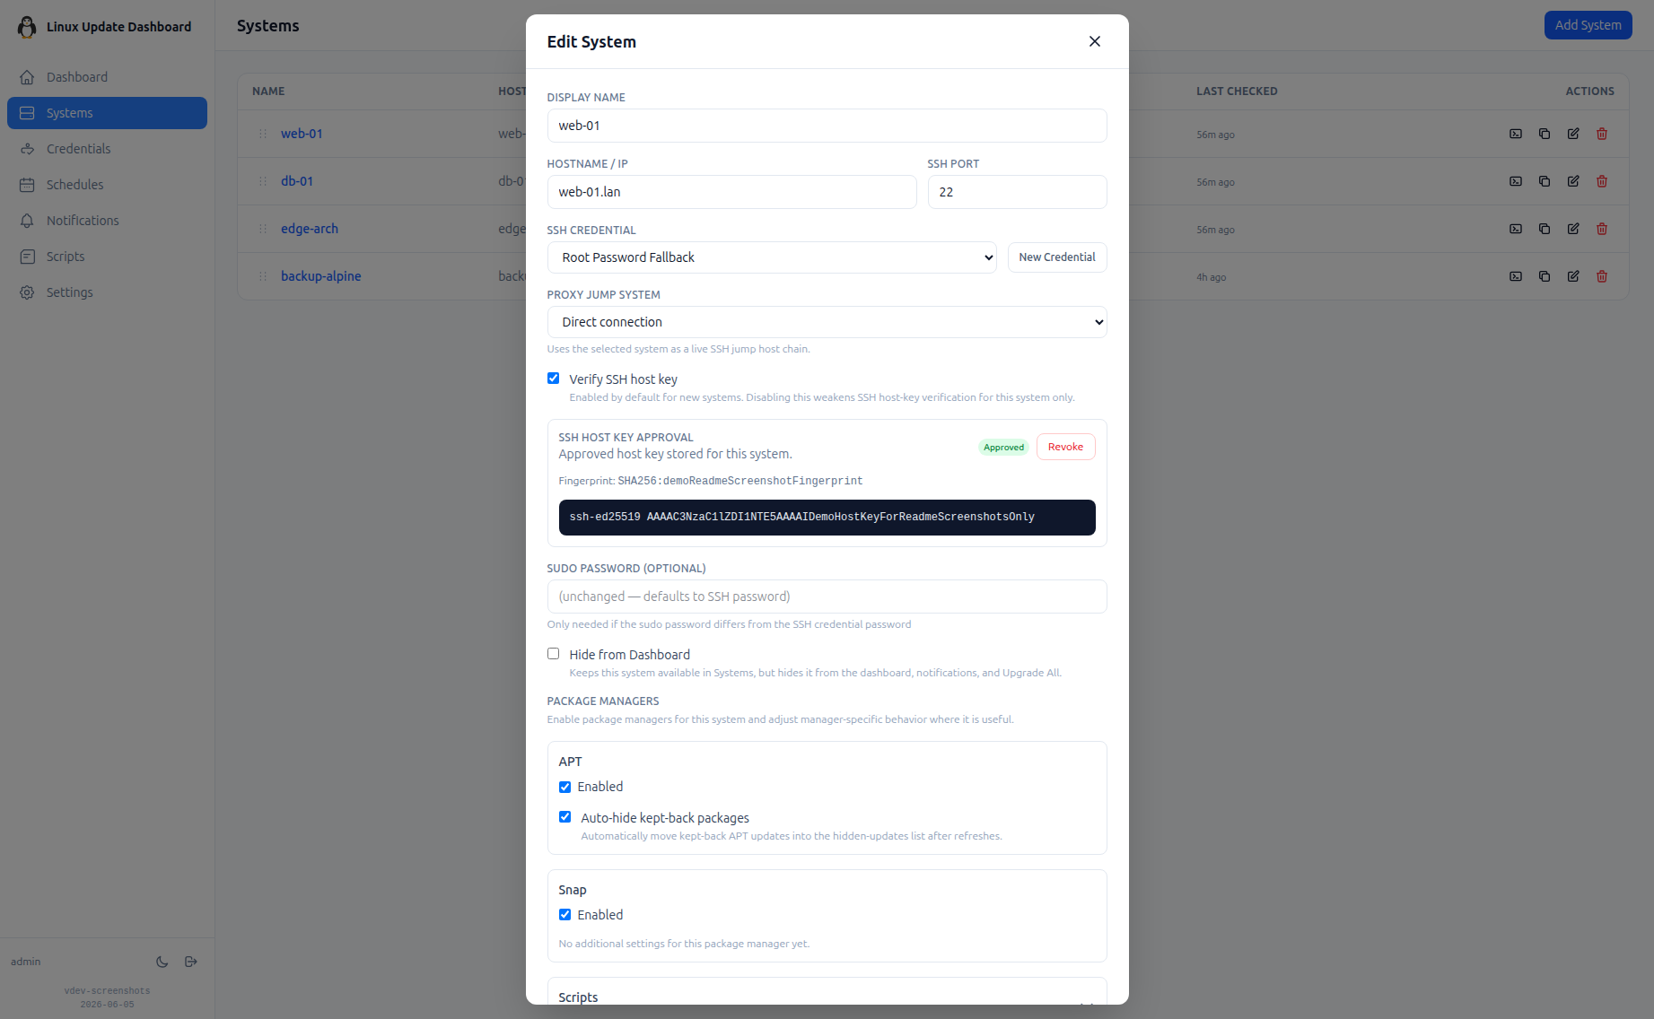Duplicate the edge-arch system
Image resolution: width=1654 pixels, height=1019 pixels.
point(1545,229)
